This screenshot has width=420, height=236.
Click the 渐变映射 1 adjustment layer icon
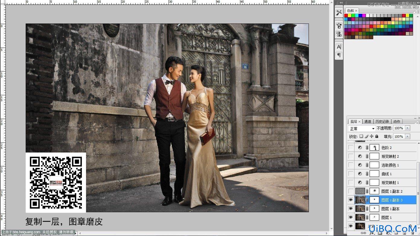click(360, 183)
